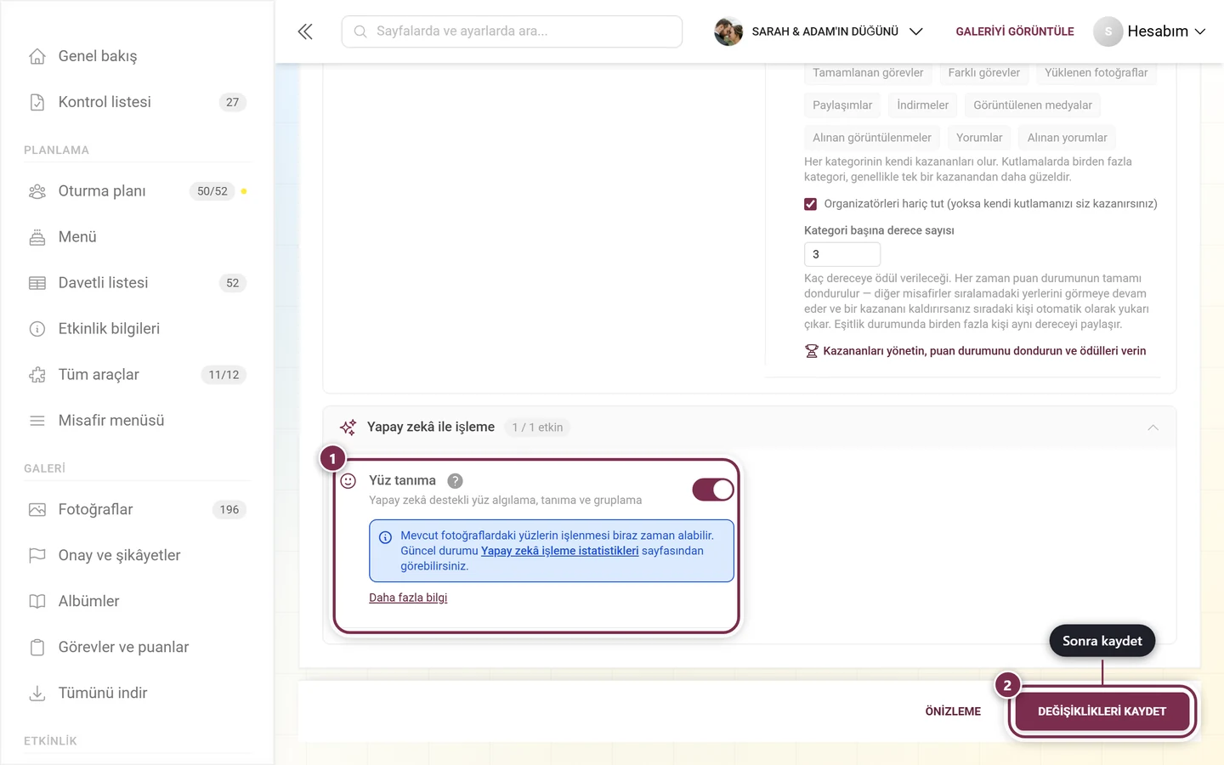Toggle the Yüklenen fotoğraflar category chip
1224x765 pixels.
1096,73
